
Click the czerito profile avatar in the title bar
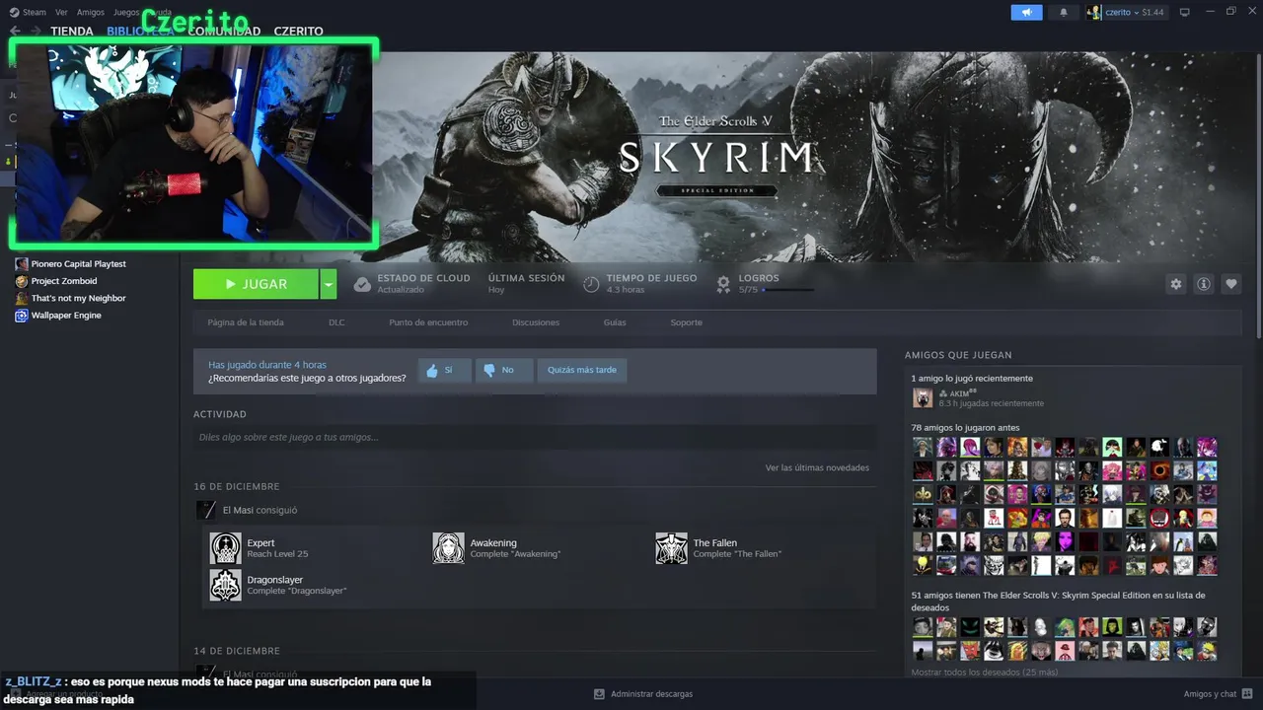tap(1093, 12)
